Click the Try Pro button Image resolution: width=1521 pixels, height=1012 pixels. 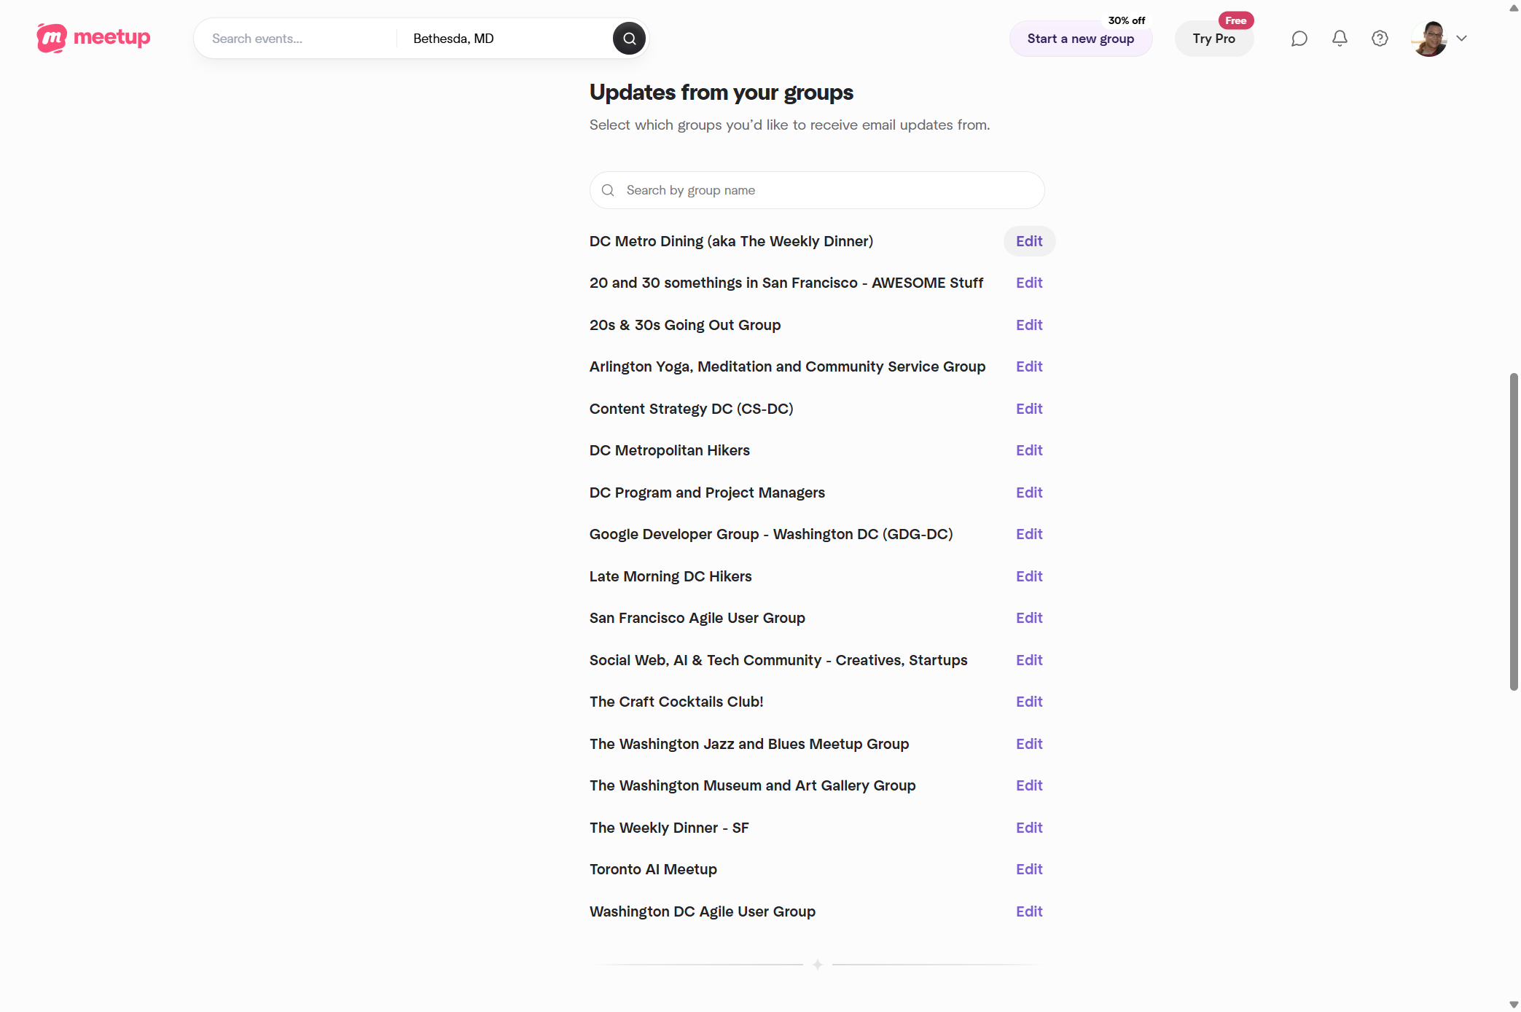(x=1214, y=39)
